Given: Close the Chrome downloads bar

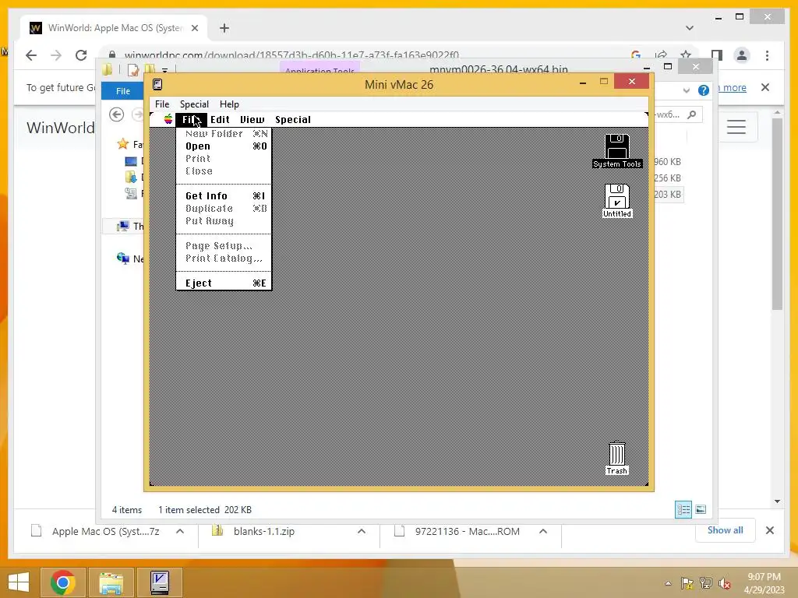Looking at the screenshot, I should click(769, 530).
